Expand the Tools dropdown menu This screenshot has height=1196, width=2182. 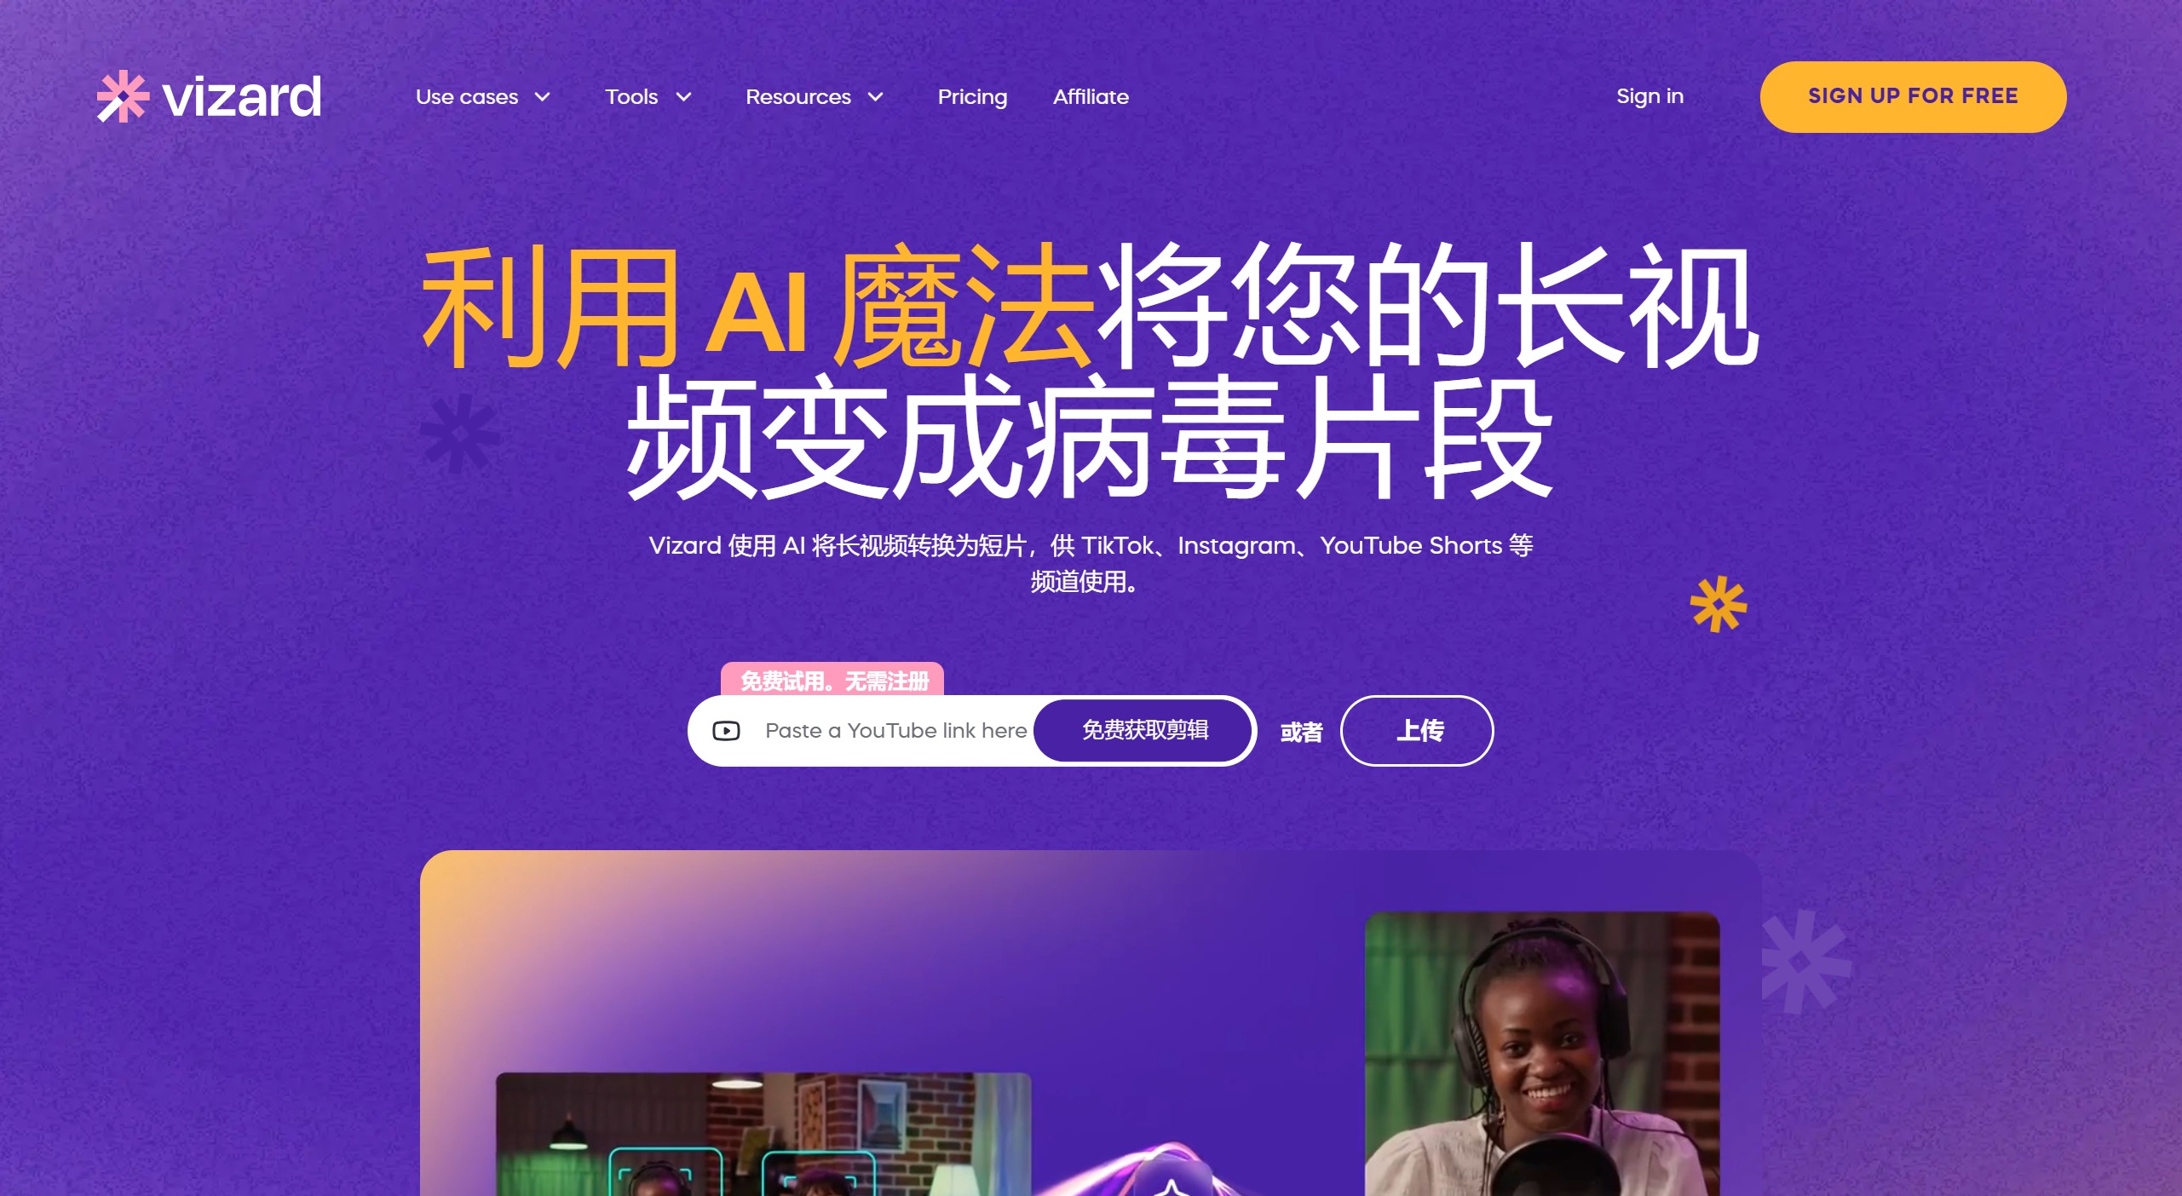(x=648, y=95)
